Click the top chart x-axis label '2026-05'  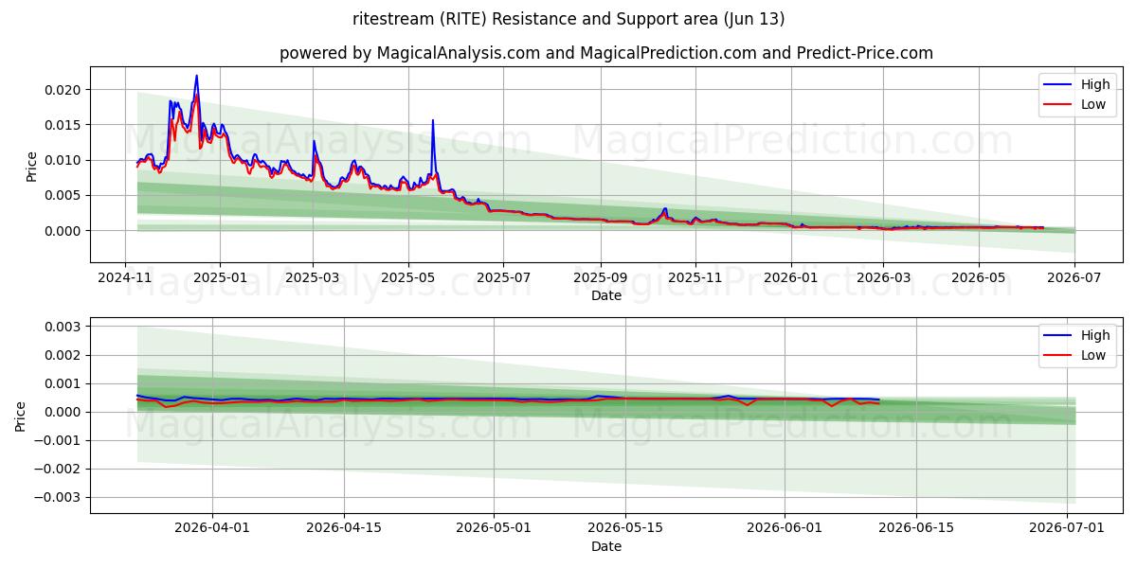click(978, 276)
